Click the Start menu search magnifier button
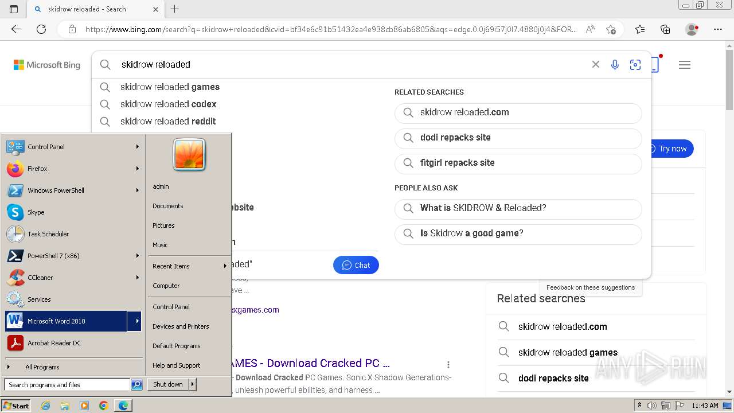The image size is (734, 413). 136,385
